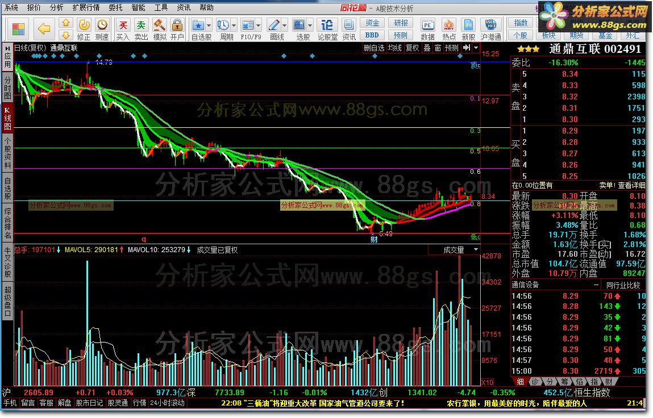Click the 选股 stock picker icon
This screenshot has width=653, height=418.
pyautogui.click(x=300, y=26)
